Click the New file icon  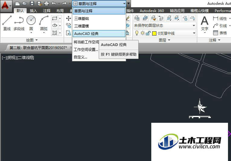[18, 3]
